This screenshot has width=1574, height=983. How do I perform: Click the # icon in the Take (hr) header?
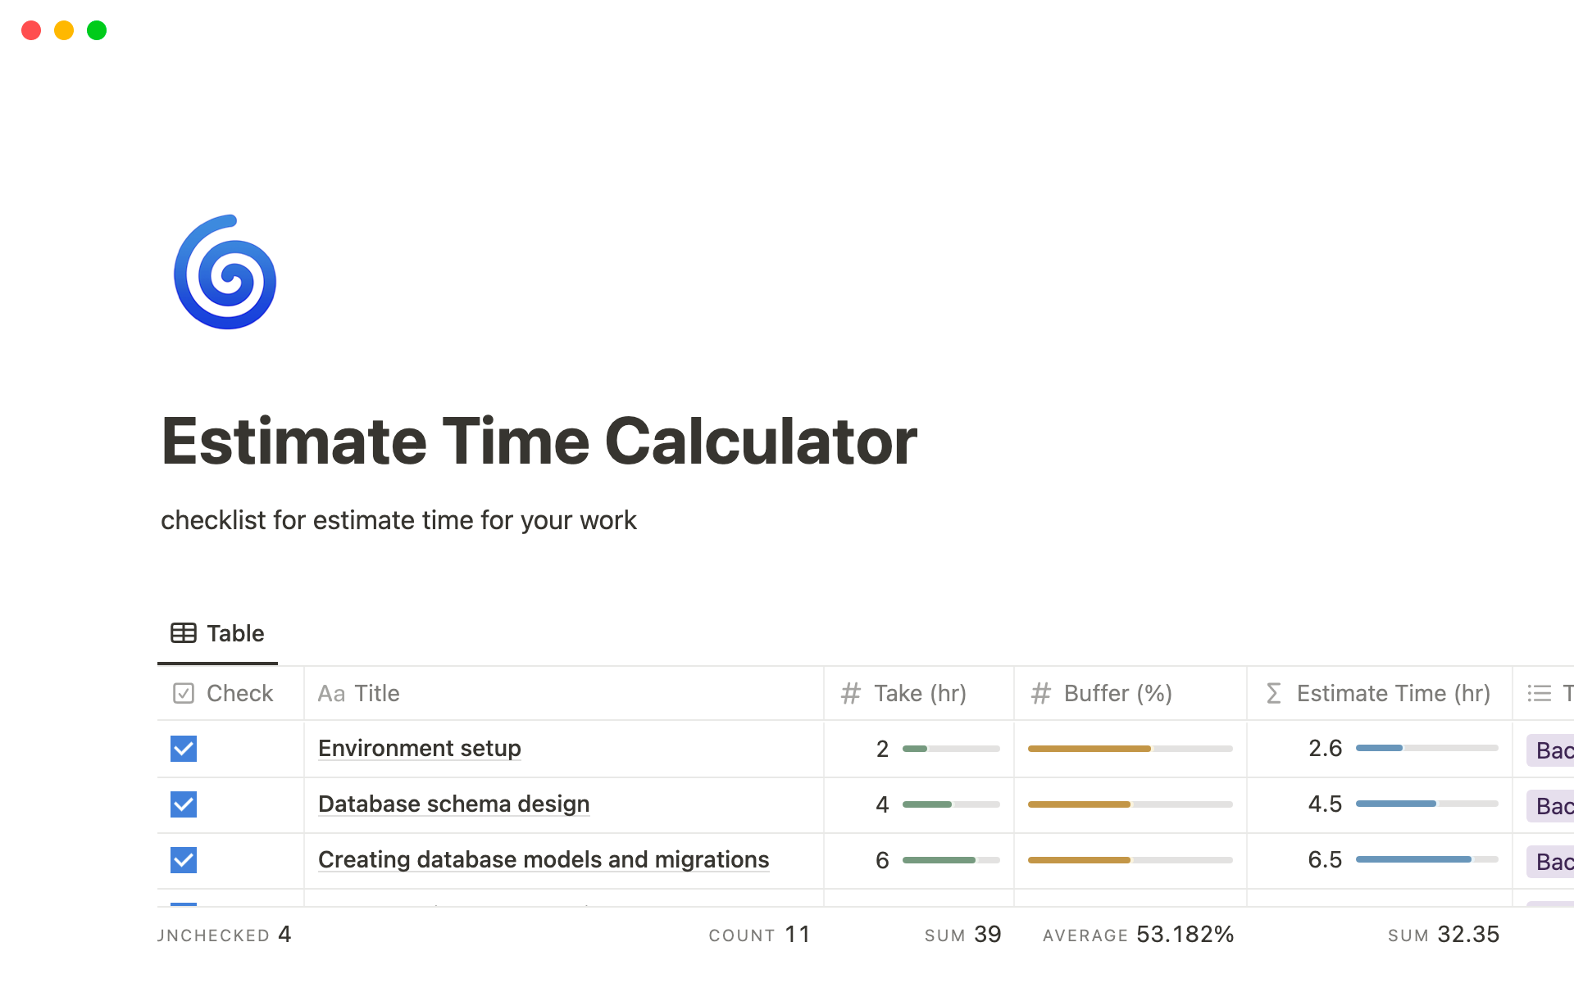850,693
